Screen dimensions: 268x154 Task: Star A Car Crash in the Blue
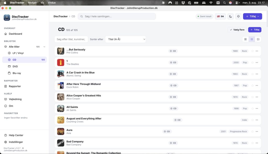pyautogui.click(x=253, y=74)
